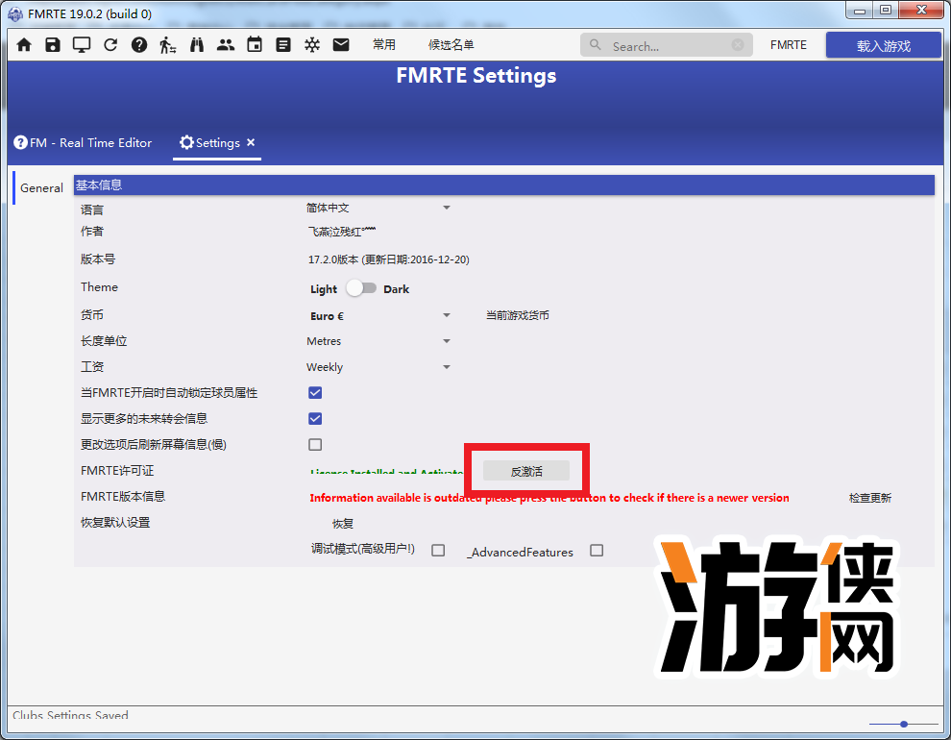Open the freezer snowflake icon
The image size is (951, 740).
pos(312,45)
